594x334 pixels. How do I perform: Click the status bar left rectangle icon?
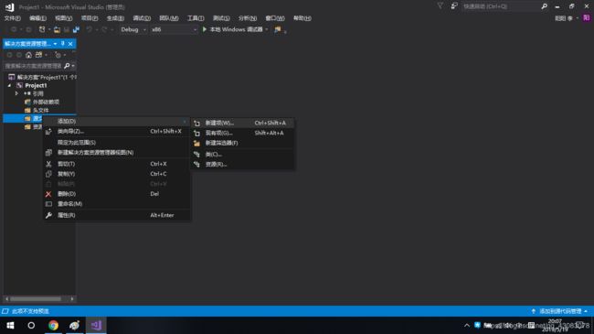5,311
